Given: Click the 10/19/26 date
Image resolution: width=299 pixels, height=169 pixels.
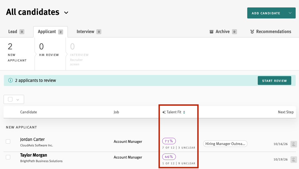Looking at the screenshot, I should point(280,160).
